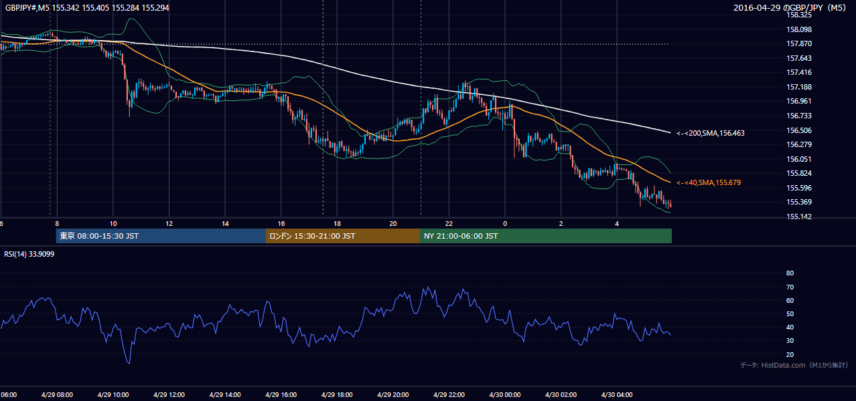Click price axis label 155.369
The image size is (856, 401).
(800, 203)
